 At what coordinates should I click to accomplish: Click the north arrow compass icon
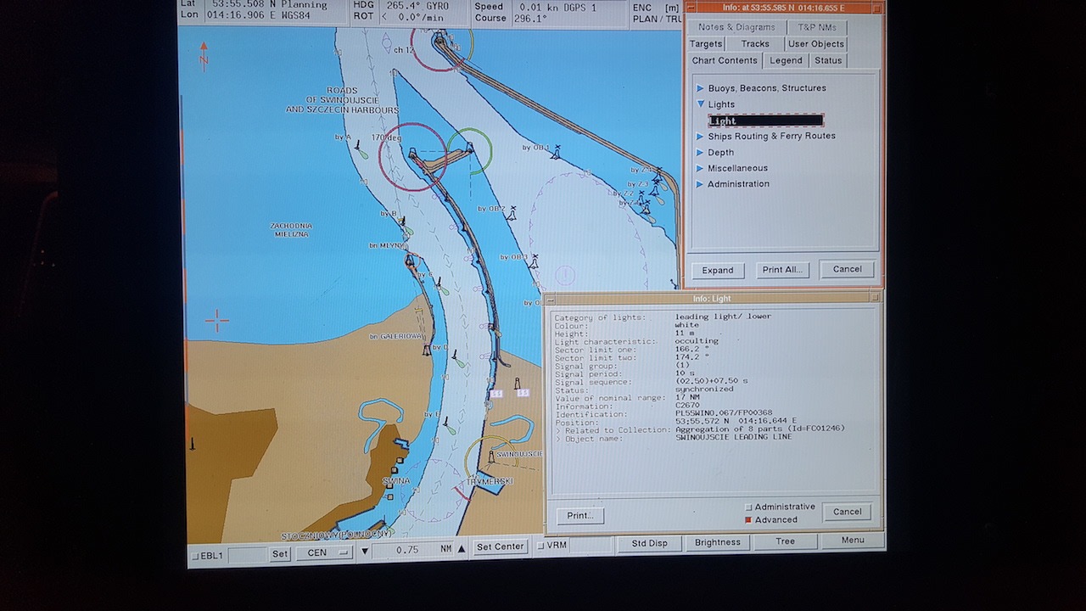coord(204,56)
